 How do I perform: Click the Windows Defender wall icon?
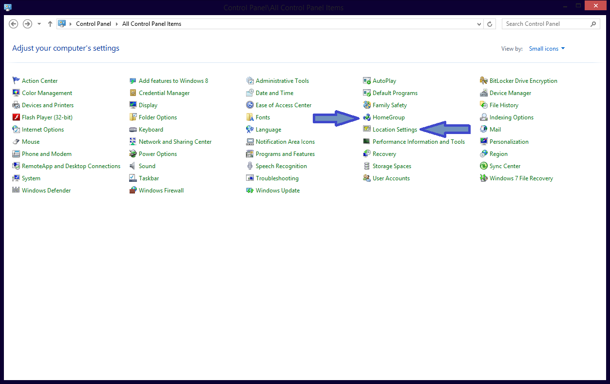coord(16,191)
